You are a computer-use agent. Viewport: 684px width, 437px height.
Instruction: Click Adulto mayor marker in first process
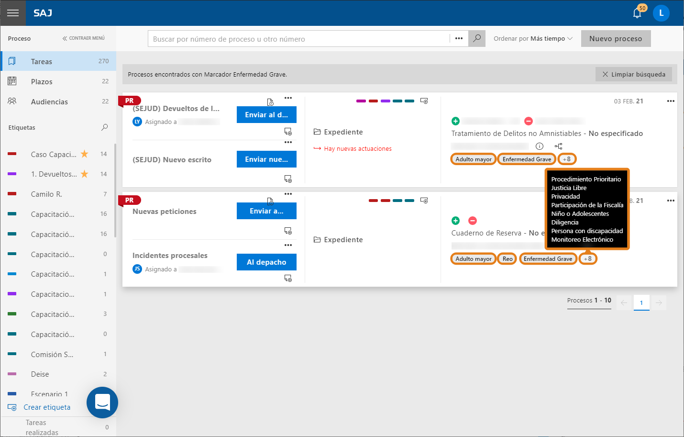coord(474,159)
